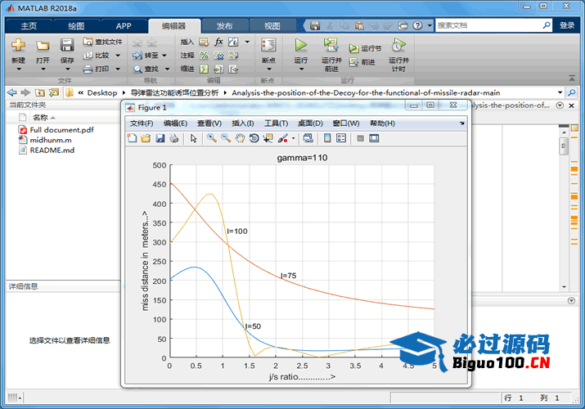Open dropdown under Save (保存) button
The width and height of the screenshot is (585, 409).
click(x=68, y=69)
